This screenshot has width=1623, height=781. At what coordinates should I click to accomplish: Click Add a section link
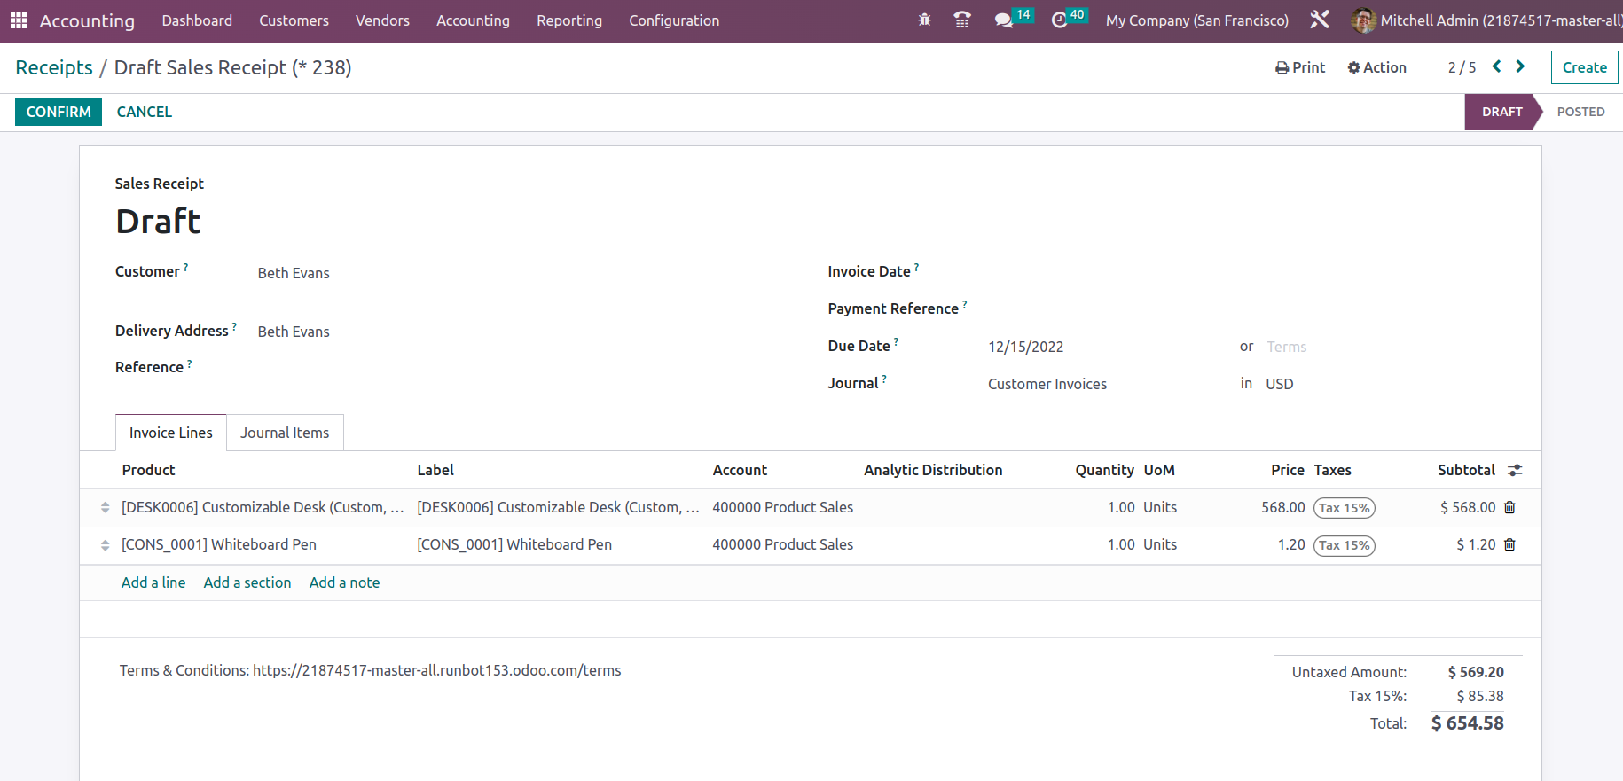(247, 582)
